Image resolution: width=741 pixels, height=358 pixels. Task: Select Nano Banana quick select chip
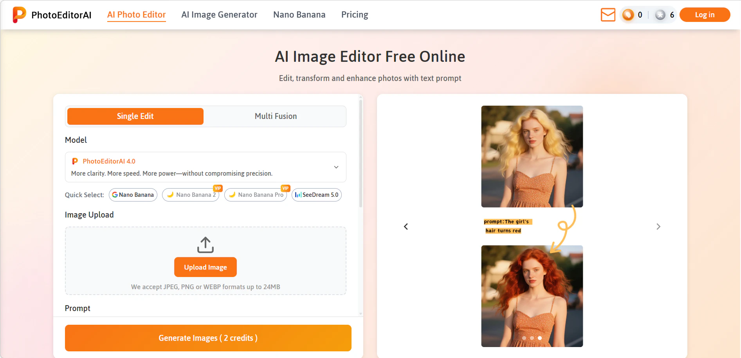(133, 195)
